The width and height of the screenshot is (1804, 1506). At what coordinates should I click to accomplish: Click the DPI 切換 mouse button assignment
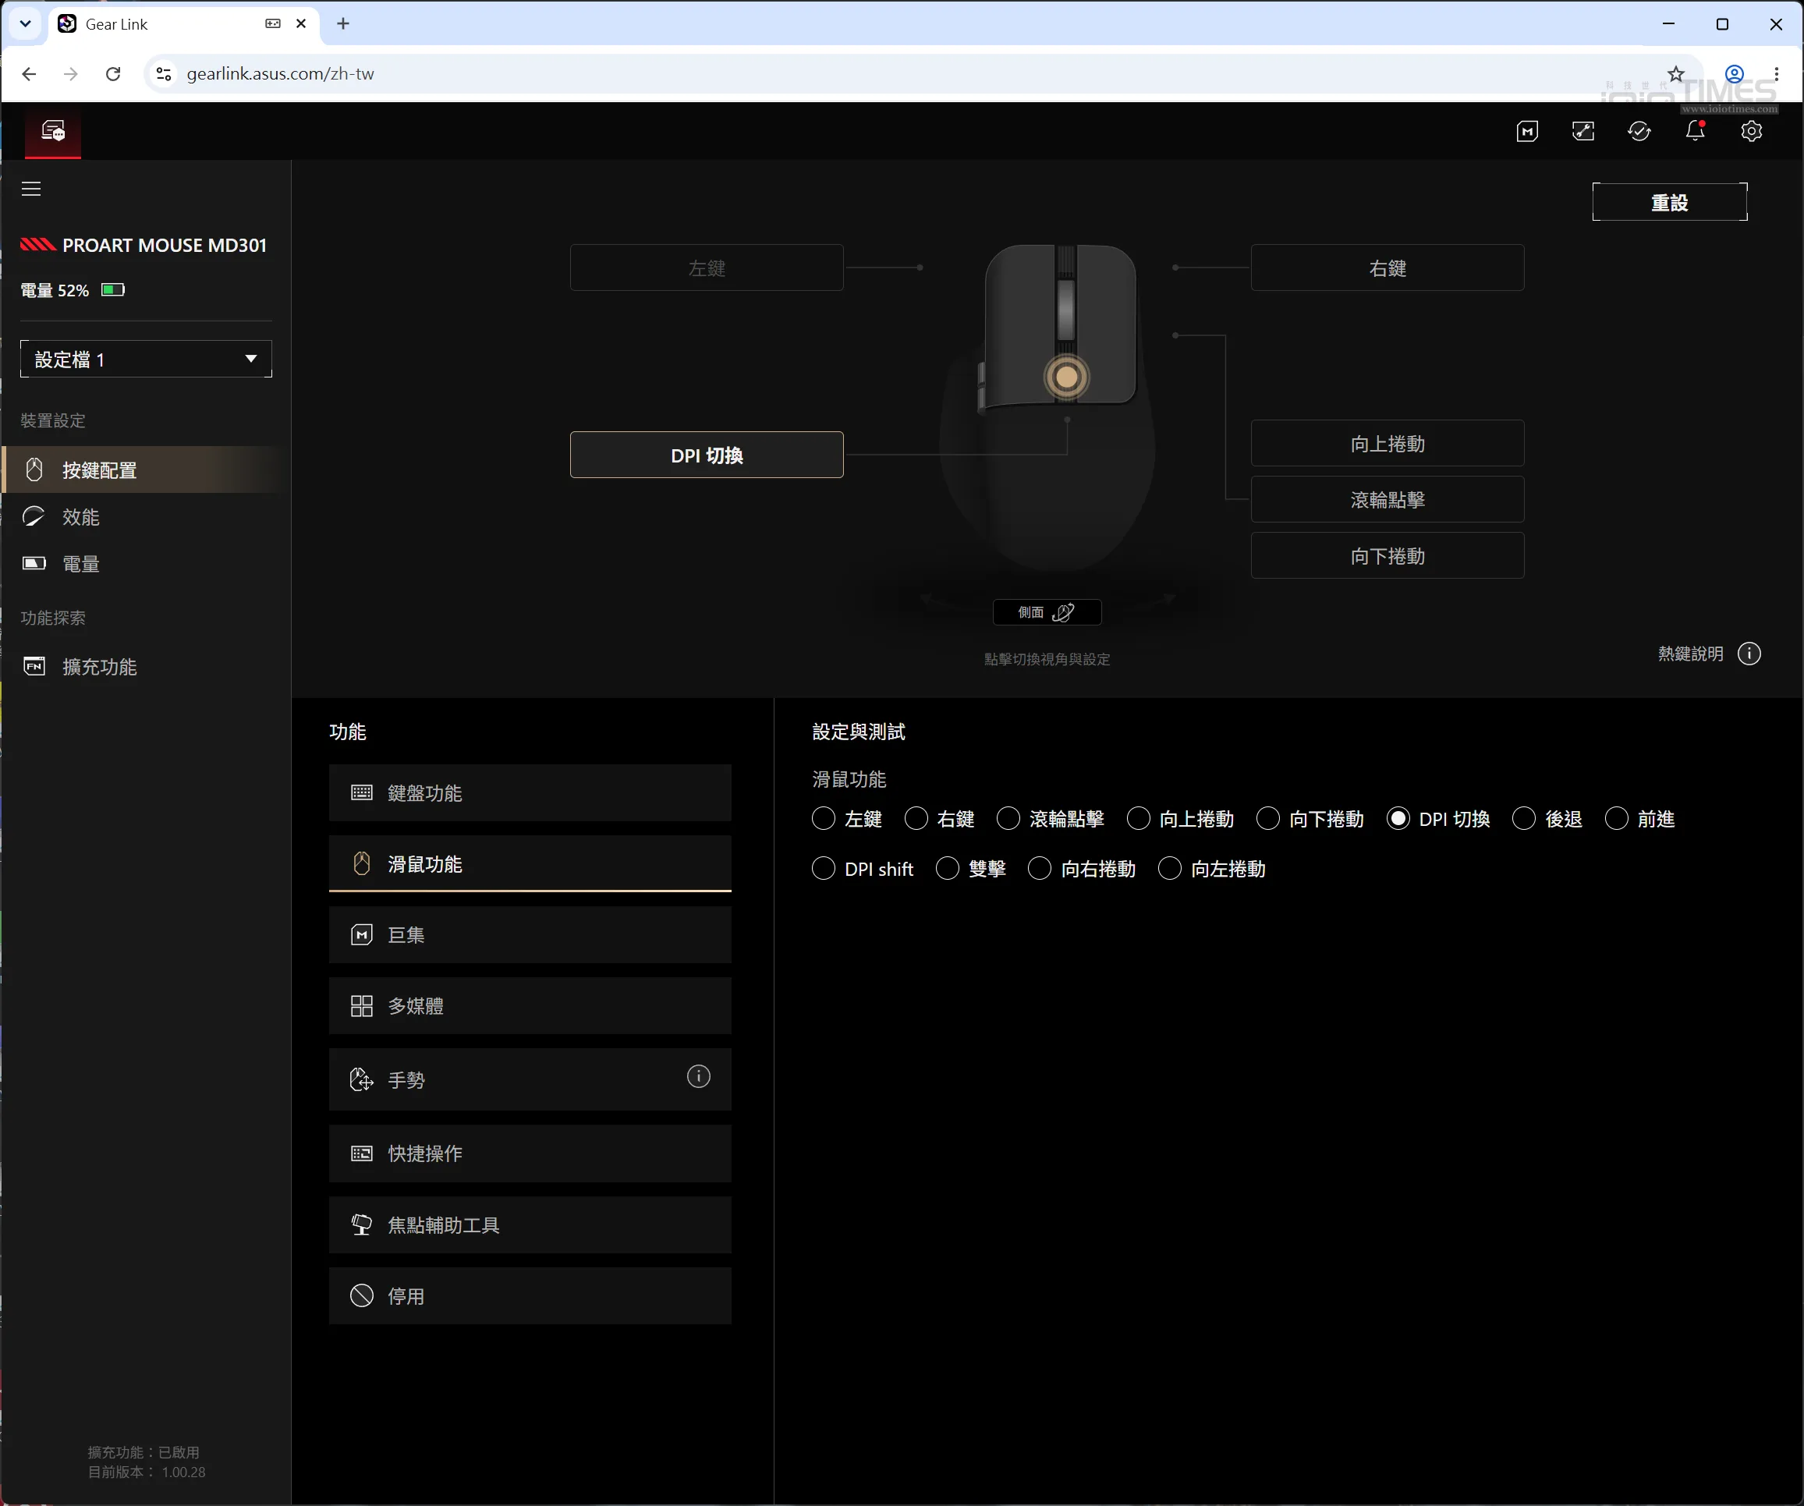click(x=707, y=455)
